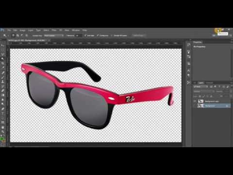
Task: Select the Shape tool
Action: tap(3, 122)
